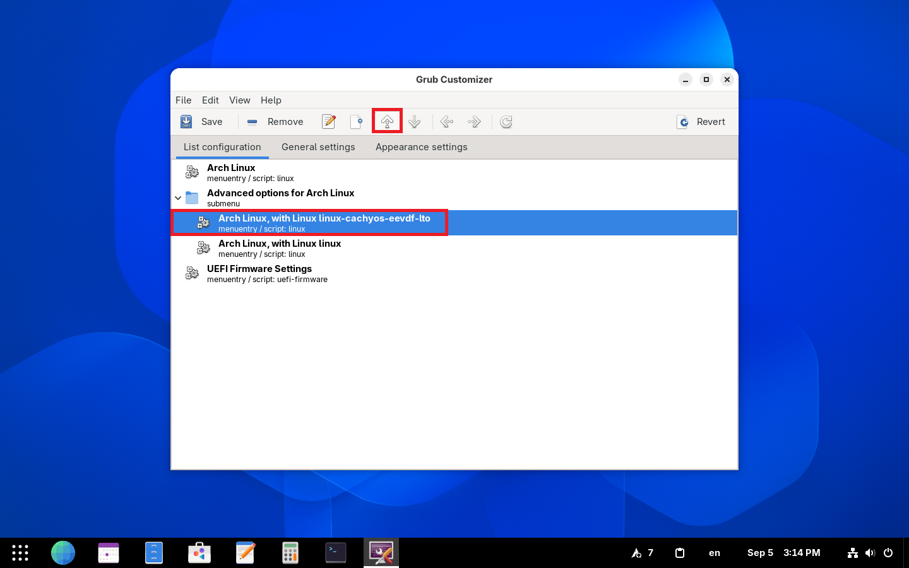
Task: Select the Advanced options for Arch Linux row
Action: click(x=454, y=198)
